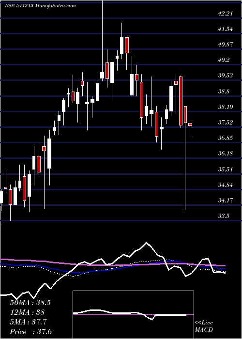Click the 37.52 price axis label

point(225,123)
